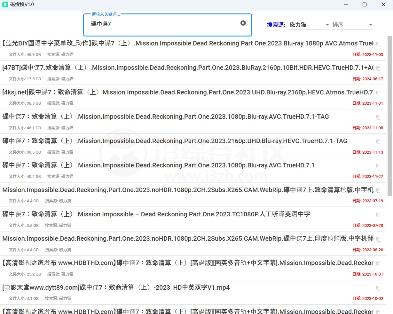The image size is (393, 314).
Task: Click date 日期: 2023-11-01
Action: (368, 103)
